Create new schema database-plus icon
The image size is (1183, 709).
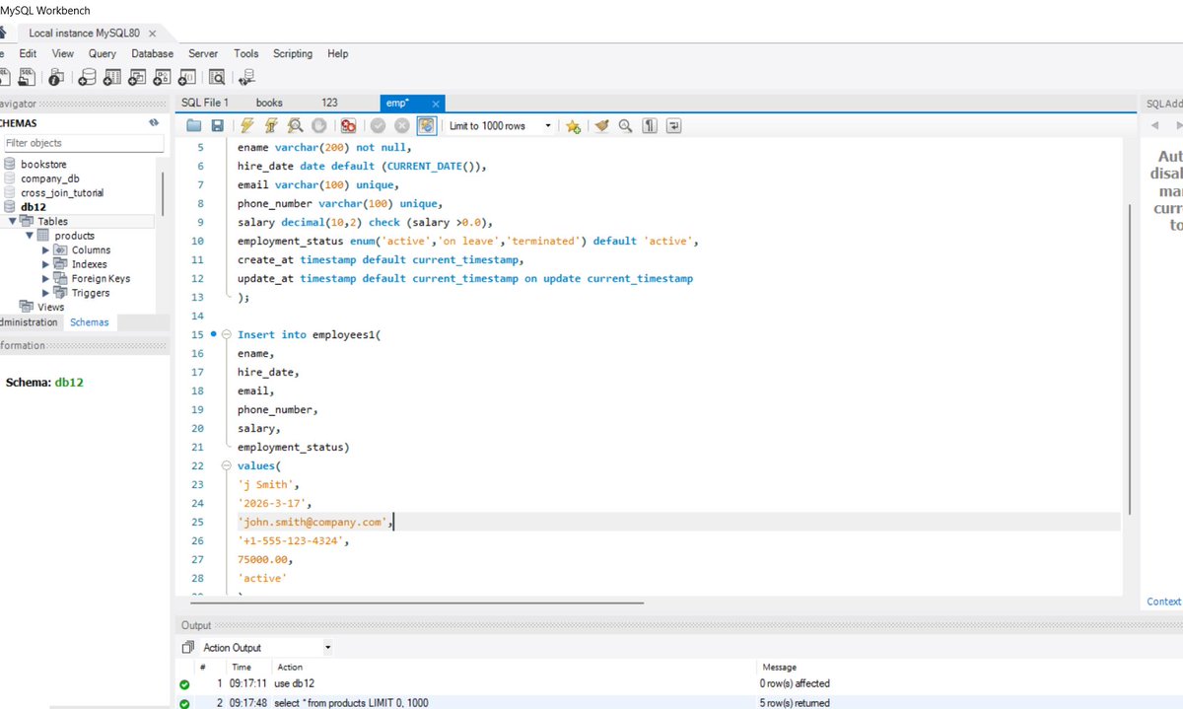(88, 76)
